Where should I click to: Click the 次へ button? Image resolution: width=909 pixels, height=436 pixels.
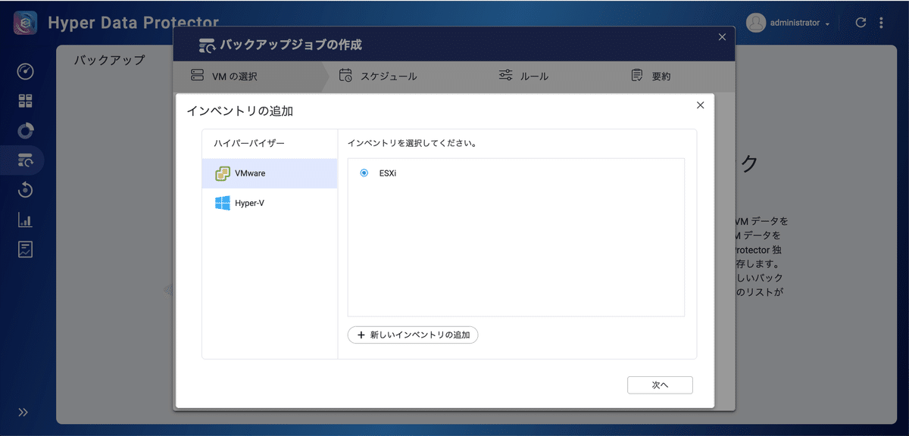point(660,385)
